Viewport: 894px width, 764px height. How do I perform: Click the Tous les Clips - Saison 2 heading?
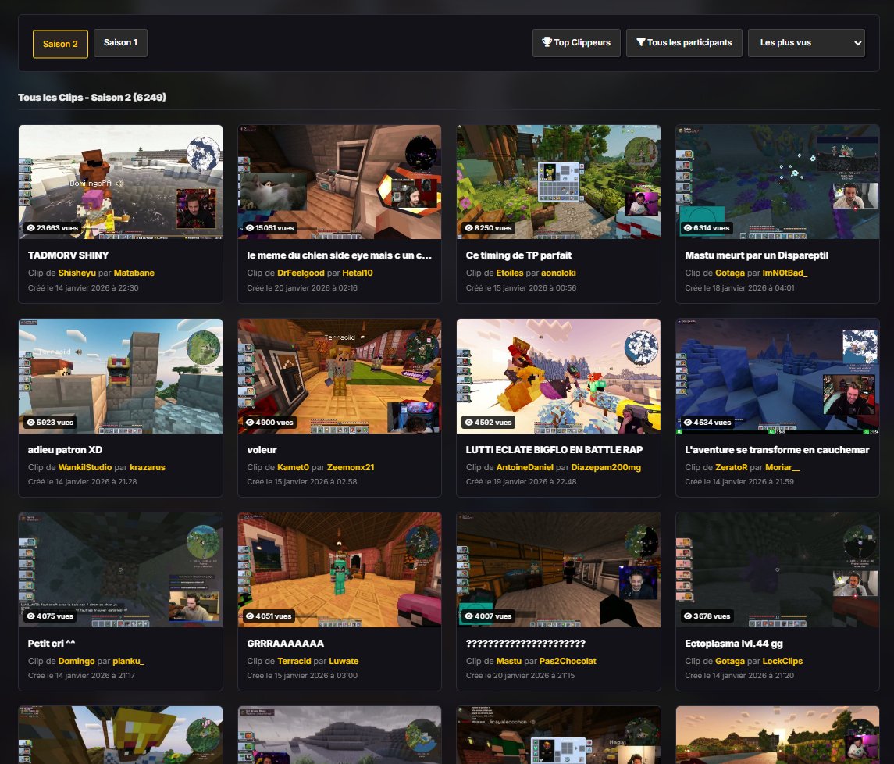click(92, 98)
